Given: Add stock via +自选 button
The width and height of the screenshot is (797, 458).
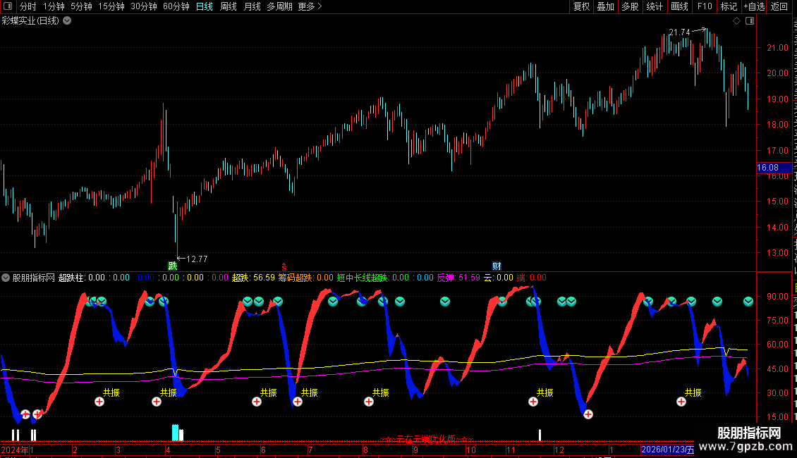Looking at the screenshot, I should (x=754, y=6).
